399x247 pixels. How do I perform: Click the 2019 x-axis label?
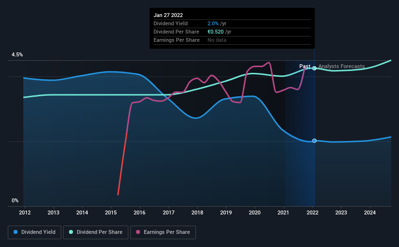[x=226, y=212]
